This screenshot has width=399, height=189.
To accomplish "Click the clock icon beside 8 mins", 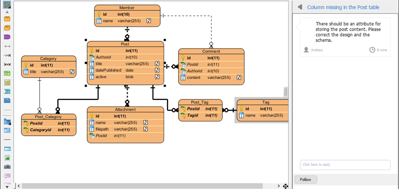I will [x=372, y=50].
